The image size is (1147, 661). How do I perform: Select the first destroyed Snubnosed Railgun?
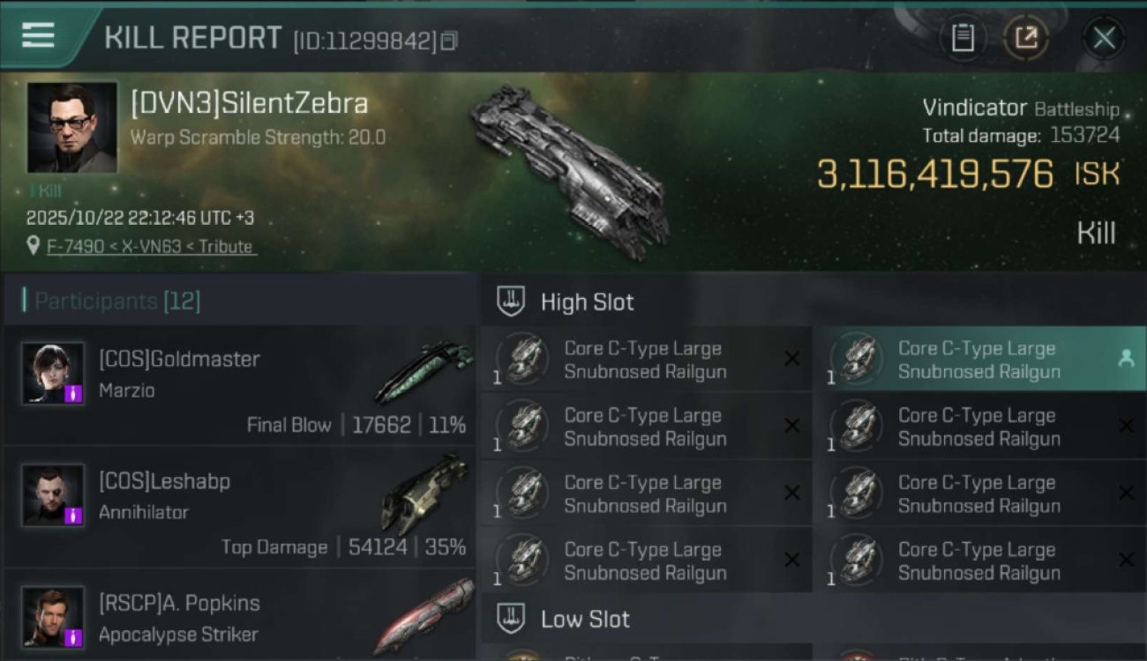646,360
